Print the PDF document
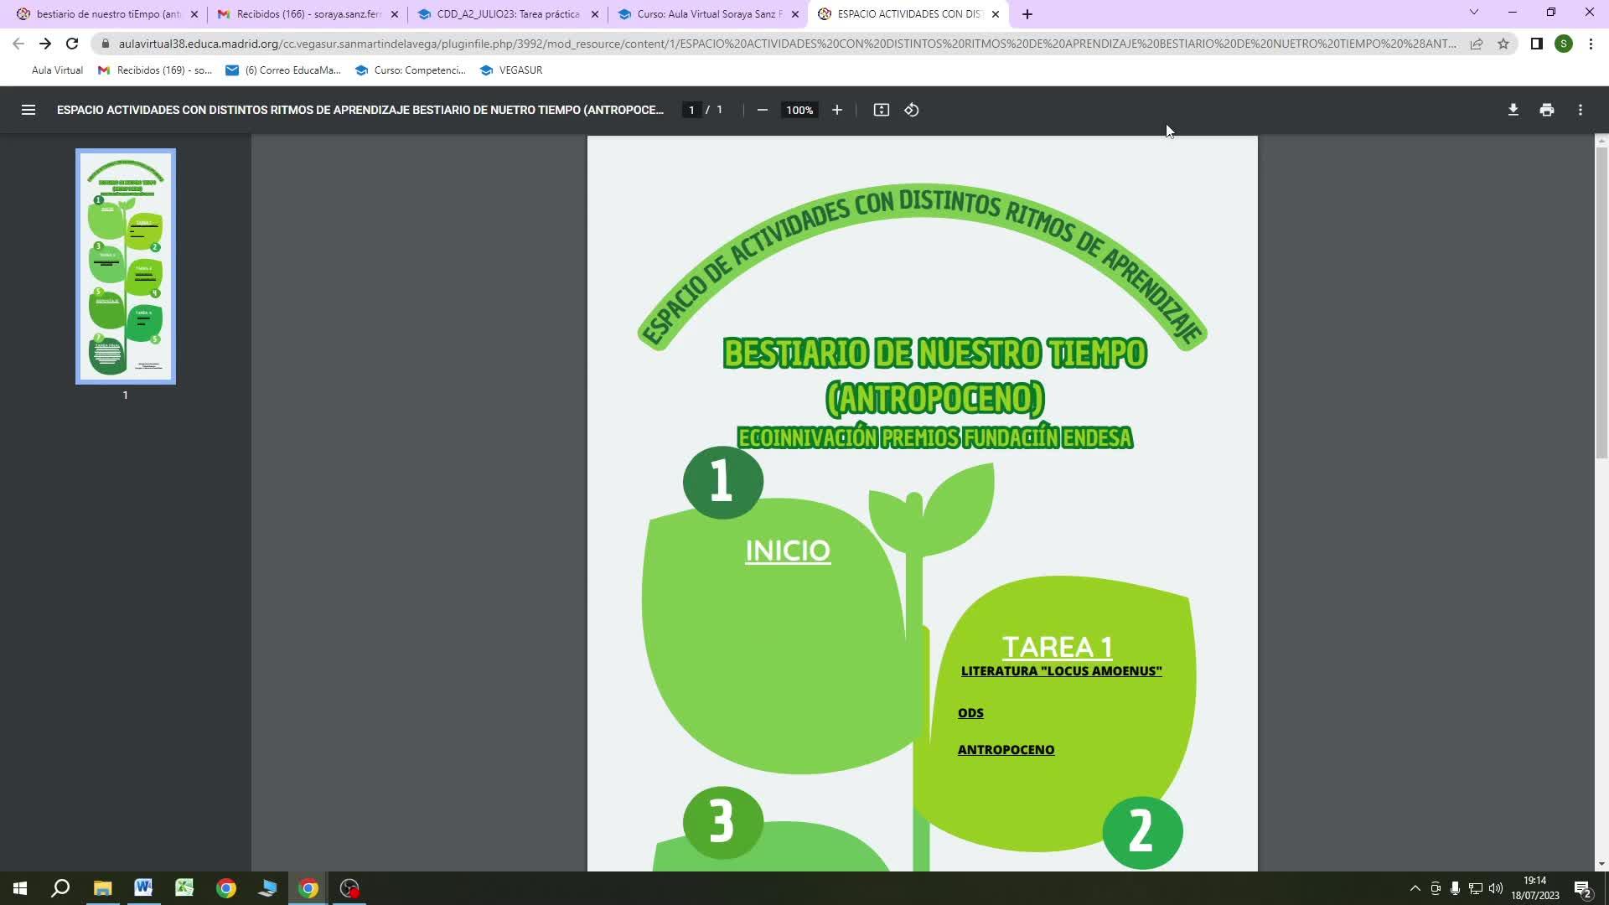This screenshot has height=905, width=1609. 1546,110
